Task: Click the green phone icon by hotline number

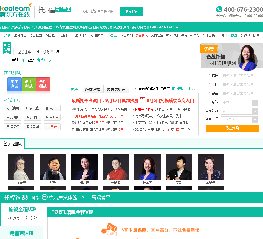Action: coord(219,9)
